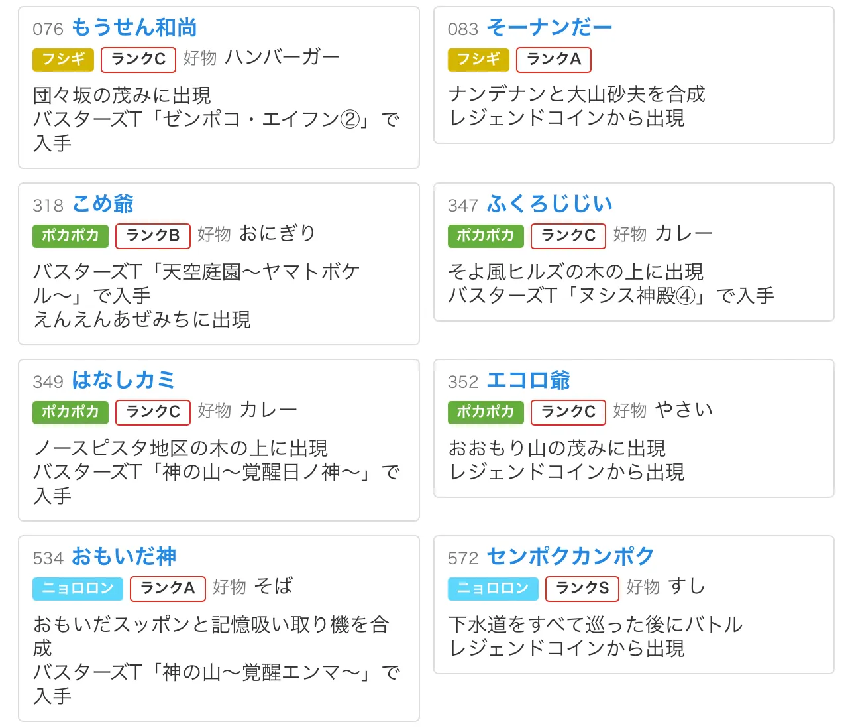
Task: Open the エコロ爺 name link
Action: click(528, 381)
